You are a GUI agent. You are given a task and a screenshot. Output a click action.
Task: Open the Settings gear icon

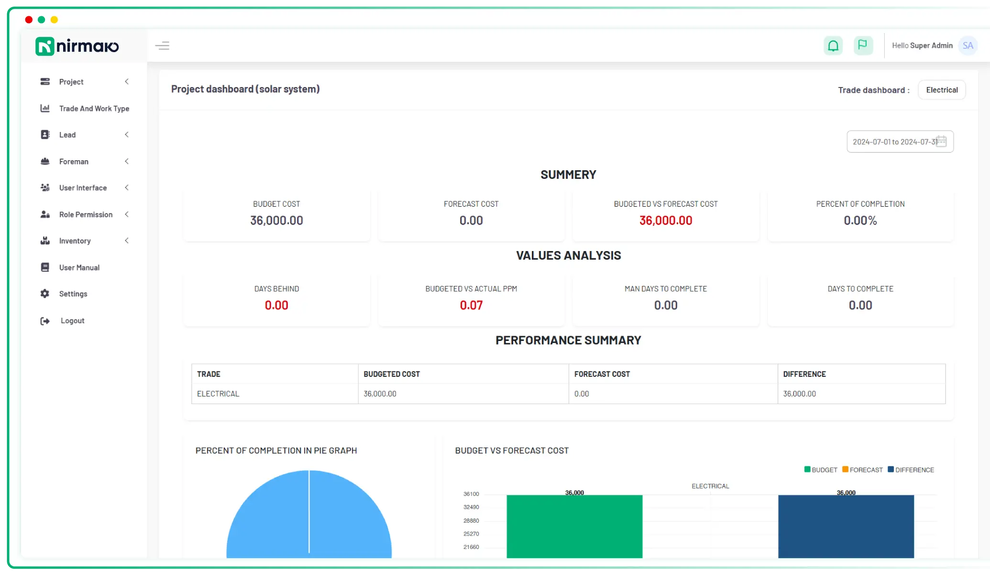click(45, 294)
